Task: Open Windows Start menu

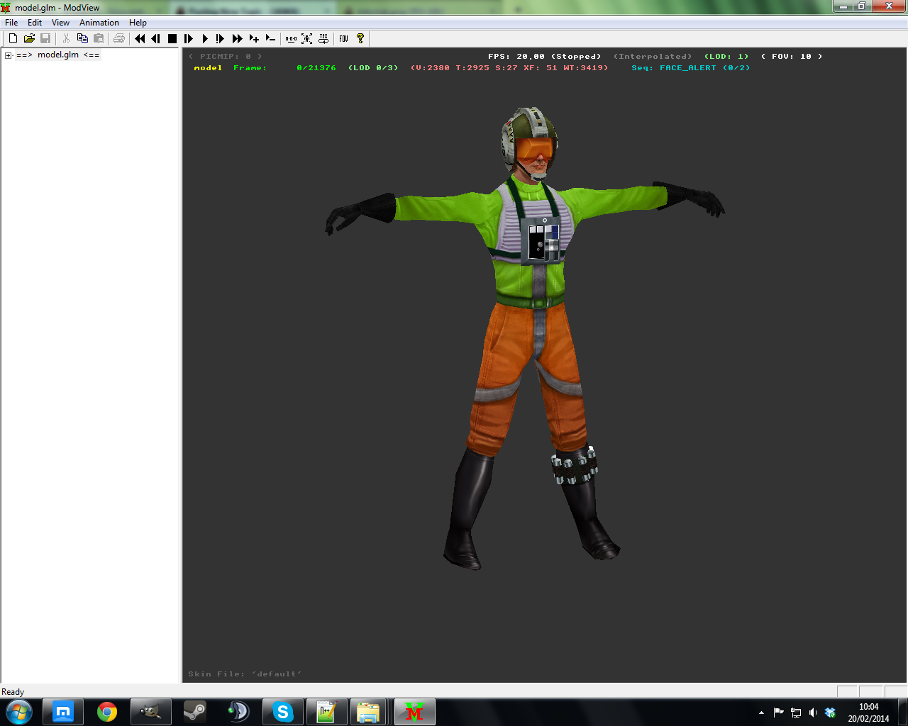Action: [x=18, y=712]
